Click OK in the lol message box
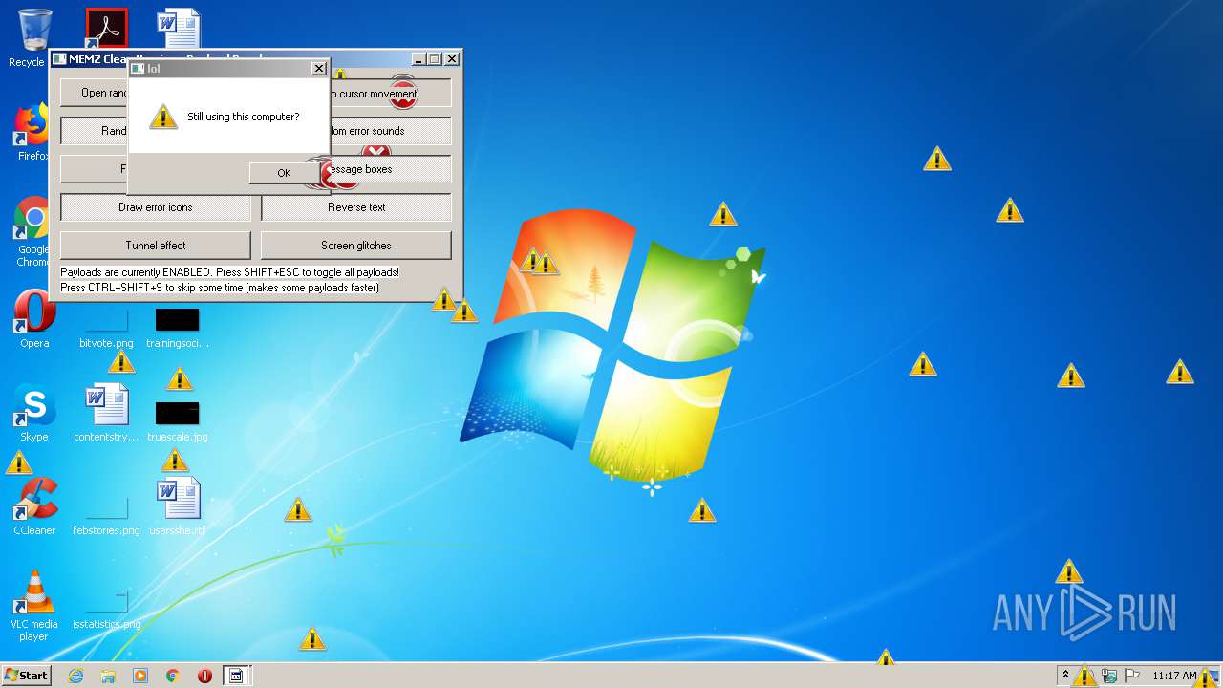The image size is (1223, 688). click(x=284, y=173)
